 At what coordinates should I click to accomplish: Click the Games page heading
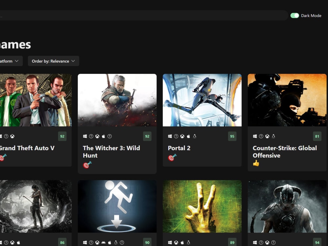tap(15, 45)
